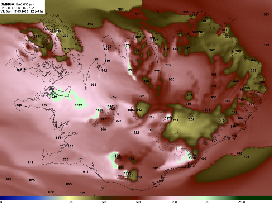Screen dimensions: 272x204
Task: Select data point 809
Action: [x=103, y=129]
